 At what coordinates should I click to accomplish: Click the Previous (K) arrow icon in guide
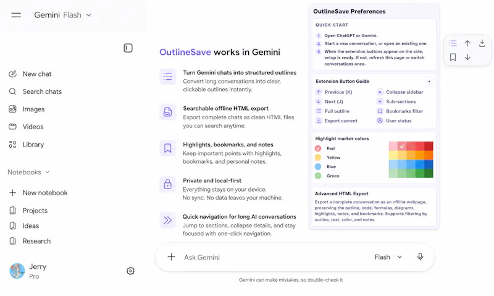319,92
